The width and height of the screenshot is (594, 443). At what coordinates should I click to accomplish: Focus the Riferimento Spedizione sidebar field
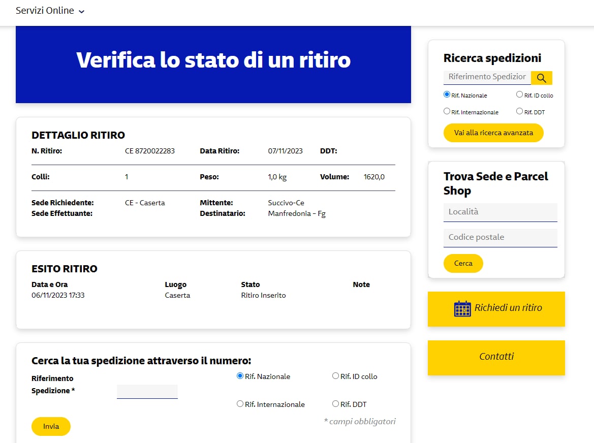pos(487,77)
